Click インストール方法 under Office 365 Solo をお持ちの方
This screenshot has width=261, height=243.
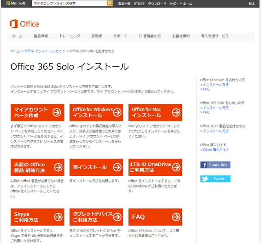pyautogui.click(x=215, y=108)
